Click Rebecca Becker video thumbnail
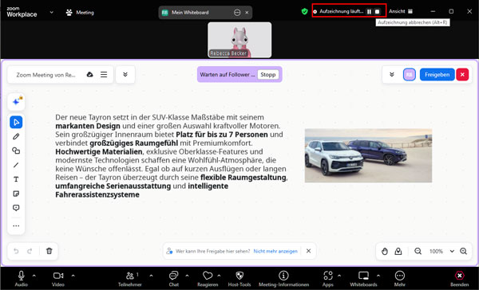Screen dimensions: 479x290 (x=239, y=40)
